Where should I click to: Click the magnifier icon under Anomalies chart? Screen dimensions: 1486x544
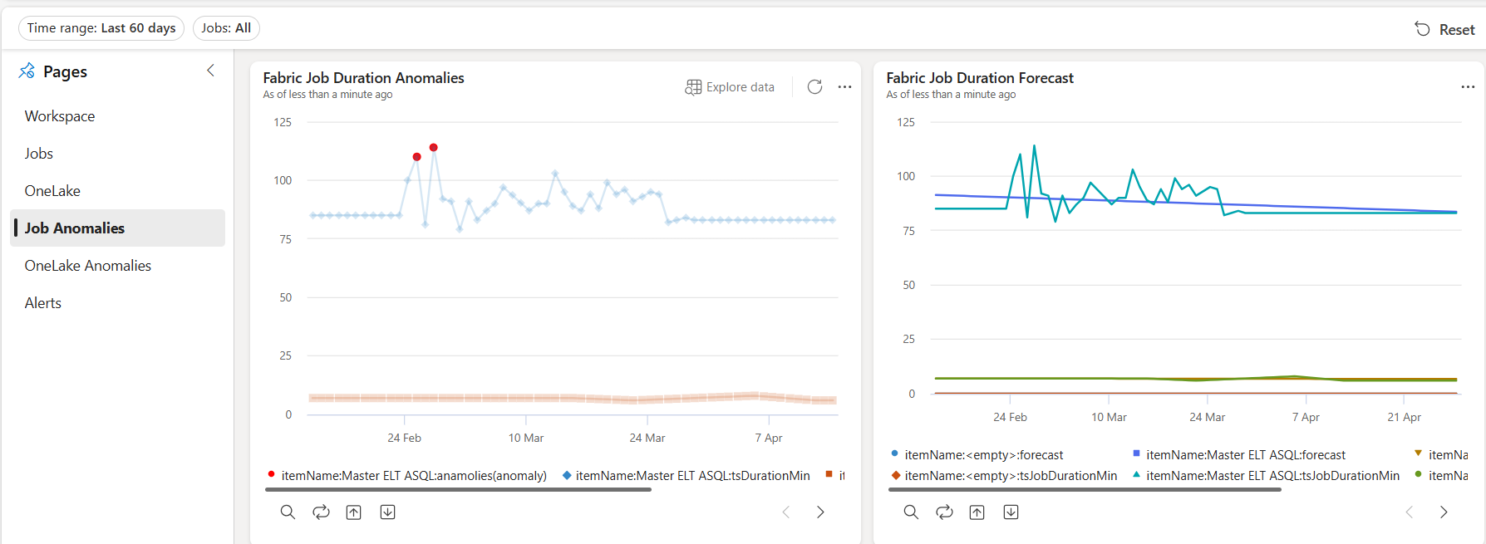pos(288,512)
